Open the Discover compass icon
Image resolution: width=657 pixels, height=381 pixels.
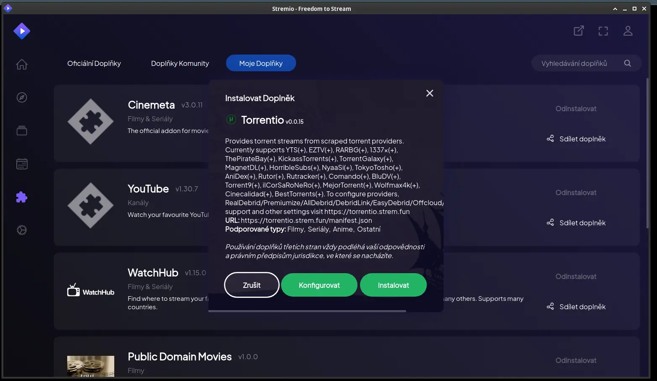22,97
